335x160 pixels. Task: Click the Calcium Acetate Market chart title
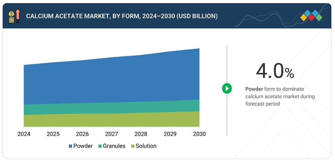pos(122,16)
